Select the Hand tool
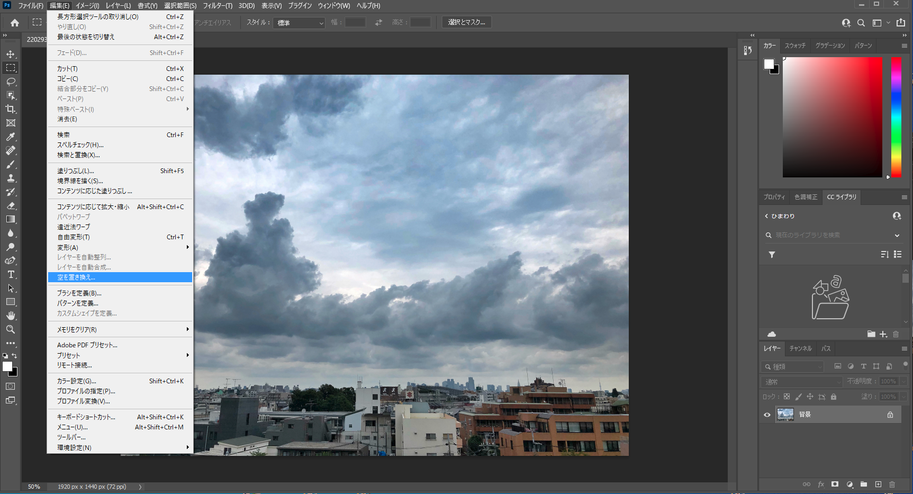The width and height of the screenshot is (913, 494). [11, 316]
